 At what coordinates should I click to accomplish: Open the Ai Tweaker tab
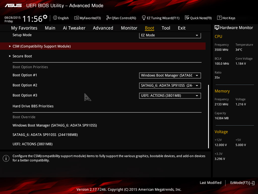[74, 28]
